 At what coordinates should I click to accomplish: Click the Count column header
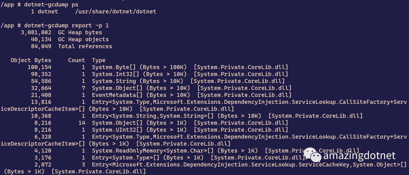[76, 60]
